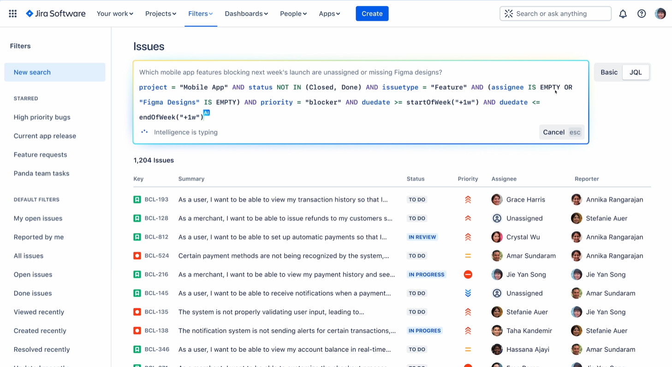This screenshot has height=367, width=672.
Task: Click the Unassigned avatar icon for BCL-128
Action: 497,218
